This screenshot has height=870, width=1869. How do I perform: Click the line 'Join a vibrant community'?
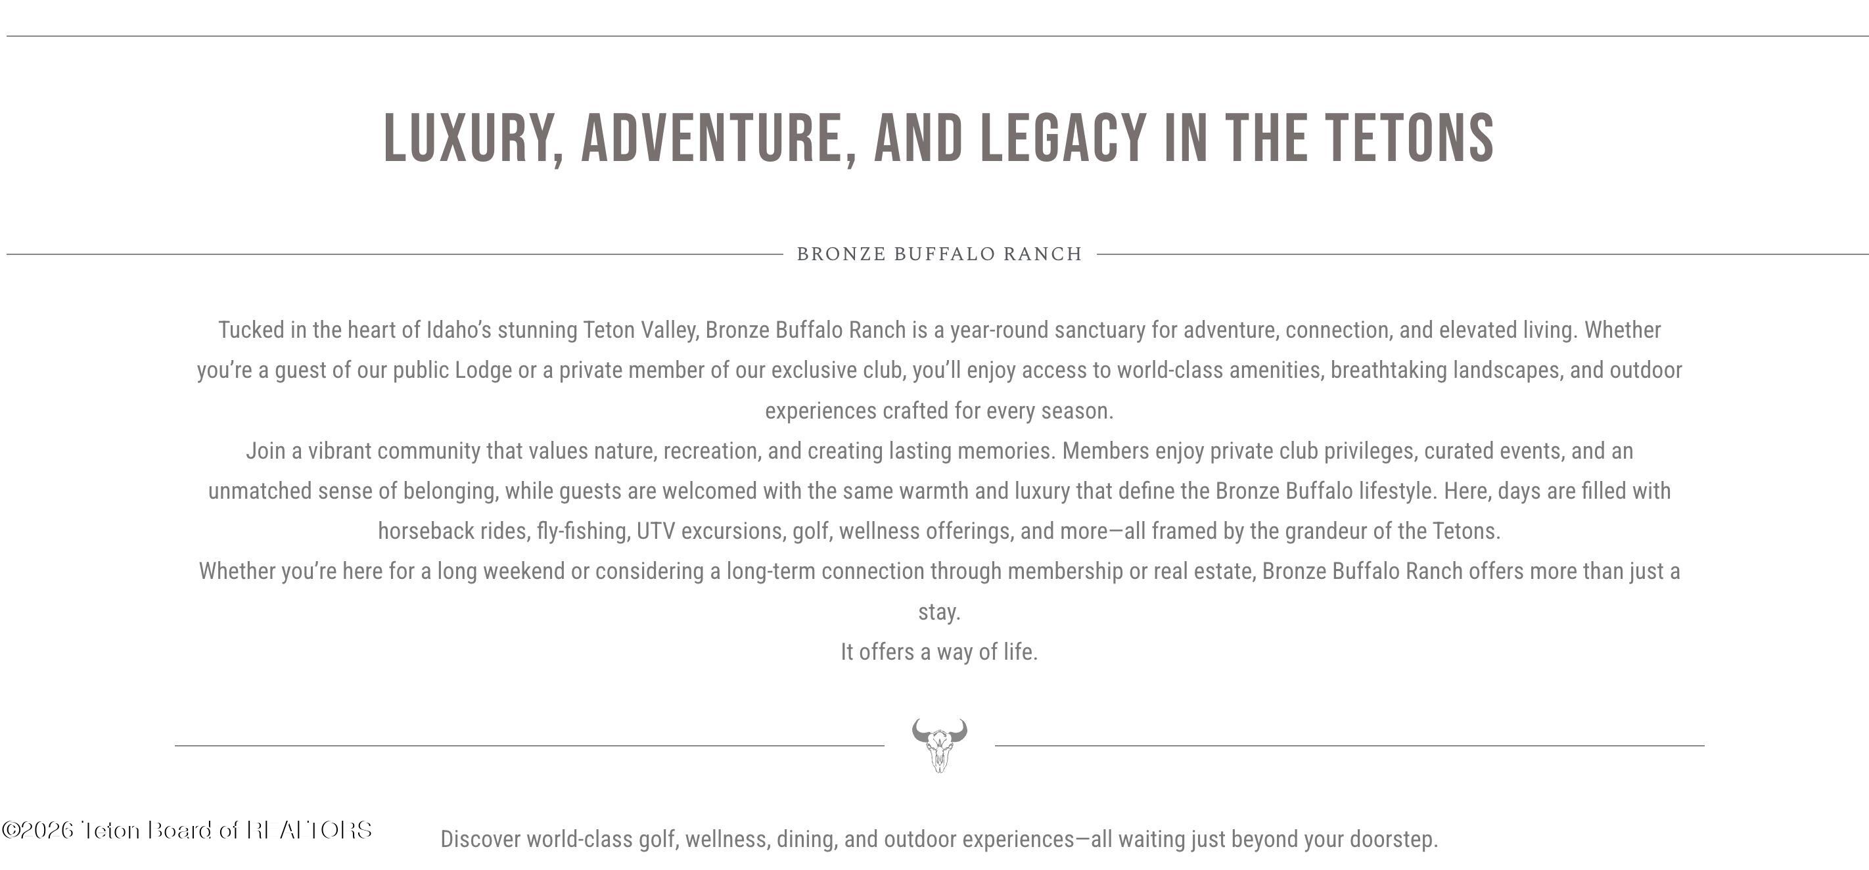pos(940,451)
